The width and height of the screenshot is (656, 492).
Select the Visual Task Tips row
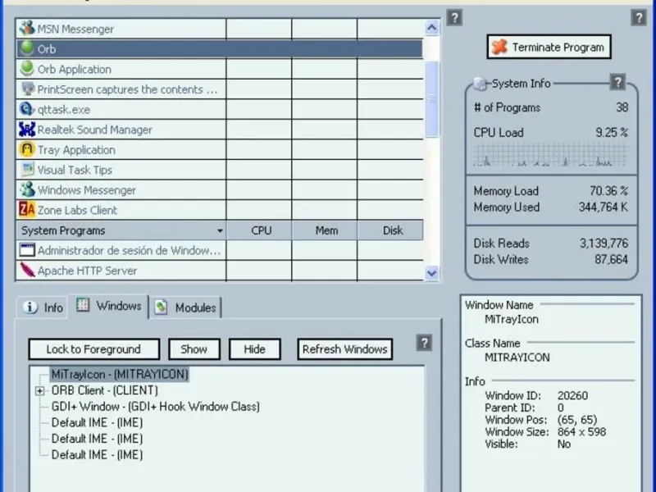pos(220,170)
